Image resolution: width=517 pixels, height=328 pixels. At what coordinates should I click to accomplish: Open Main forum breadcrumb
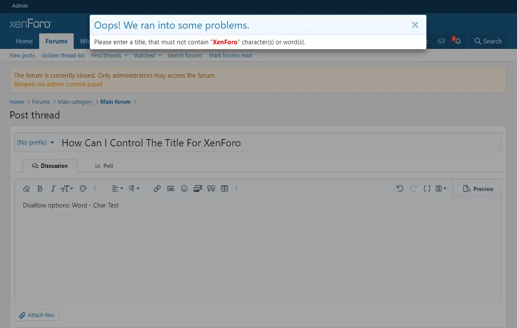tap(115, 102)
